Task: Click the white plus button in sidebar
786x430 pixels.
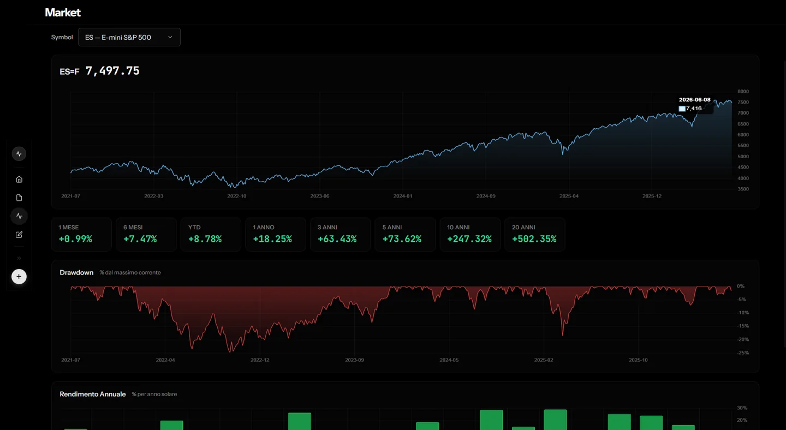Action: point(19,277)
